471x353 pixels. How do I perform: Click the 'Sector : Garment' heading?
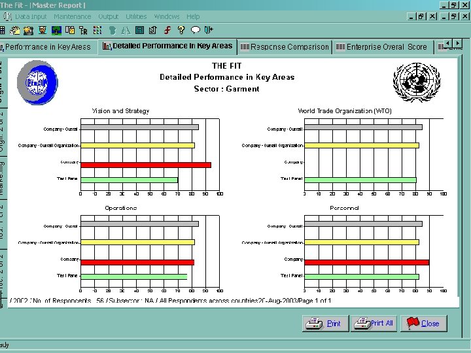click(x=226, y=89)
